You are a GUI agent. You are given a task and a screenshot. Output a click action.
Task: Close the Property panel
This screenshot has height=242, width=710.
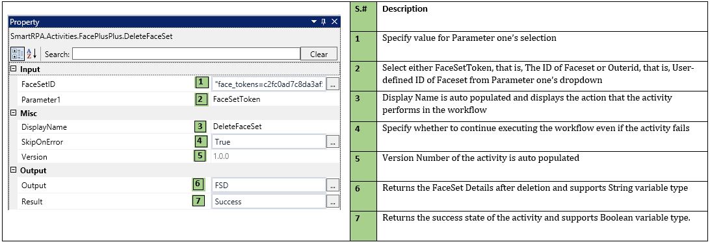click(x=334, y=21)
